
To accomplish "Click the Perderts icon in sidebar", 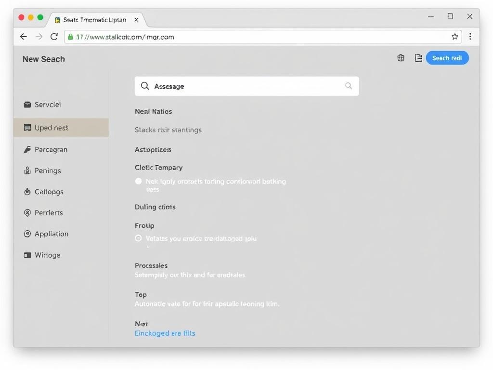I will tap(27, 212).
